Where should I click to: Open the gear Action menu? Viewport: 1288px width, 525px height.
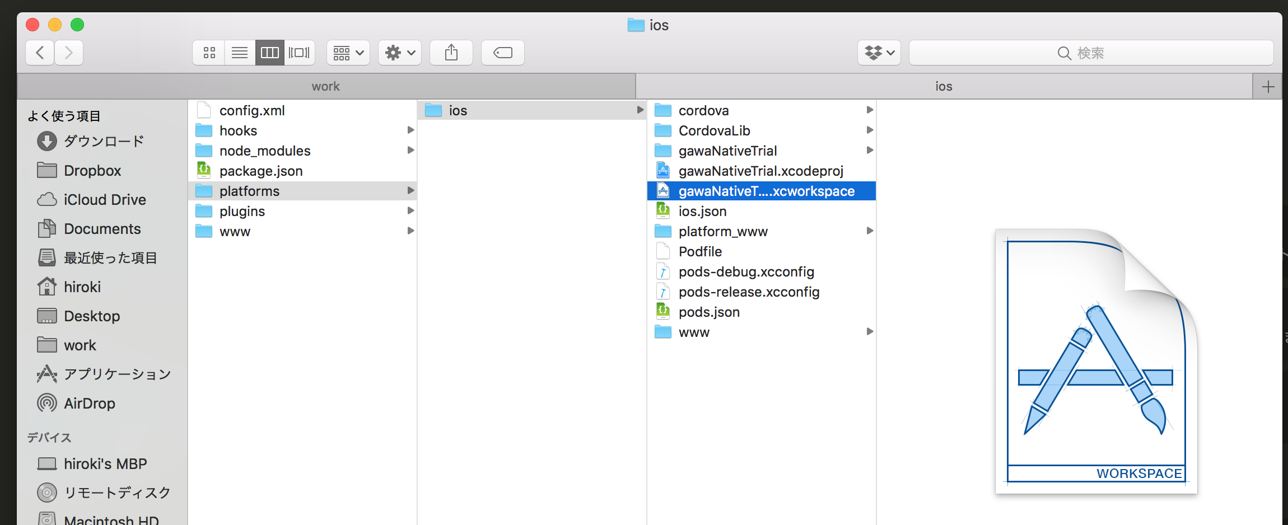[x=399, y=53]
